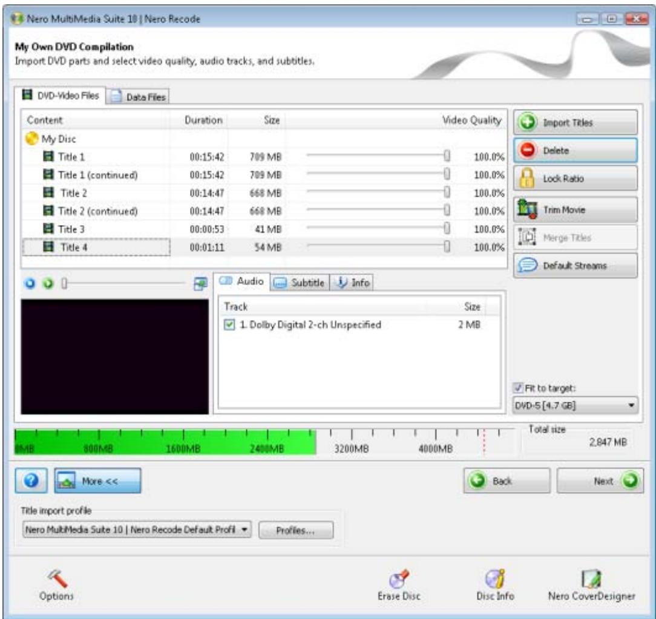Click the Track column header
The height and width of the screenshot is (619, 656).
pyautogui.click(x=322, y=306)
